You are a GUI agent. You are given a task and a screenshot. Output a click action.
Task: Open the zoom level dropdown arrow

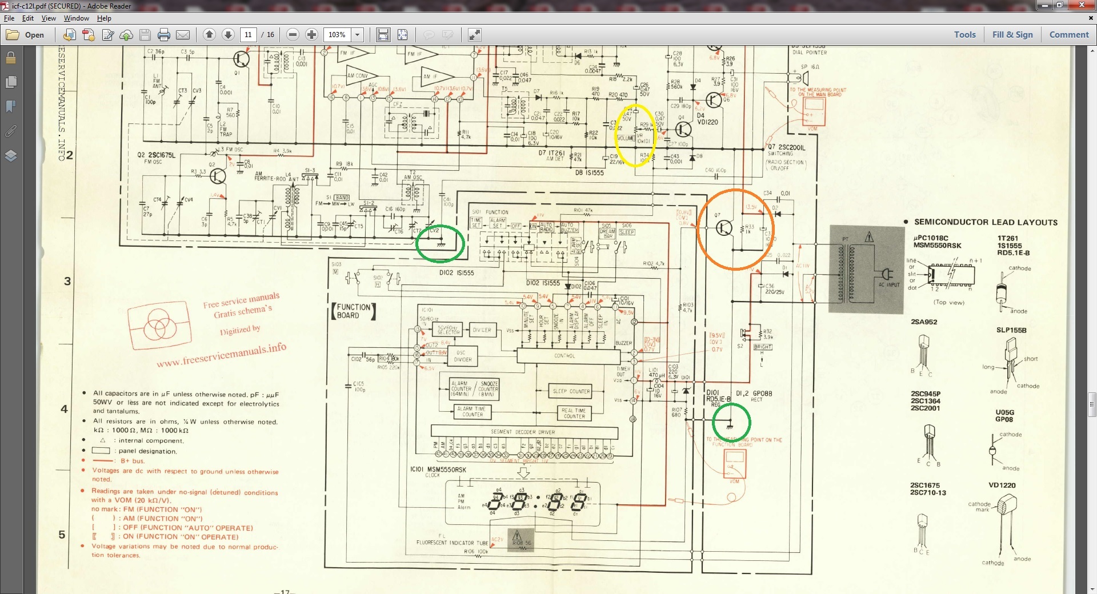[x=358, y=35]
